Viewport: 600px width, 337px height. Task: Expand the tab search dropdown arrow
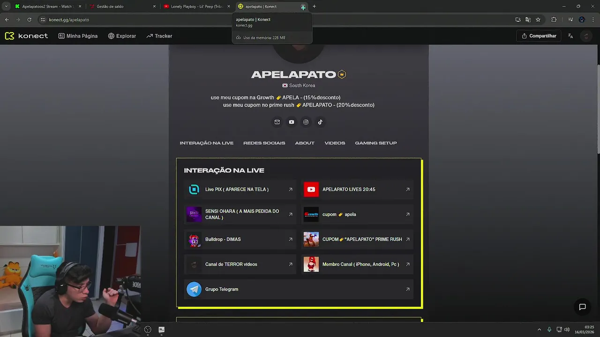[6, 7]
